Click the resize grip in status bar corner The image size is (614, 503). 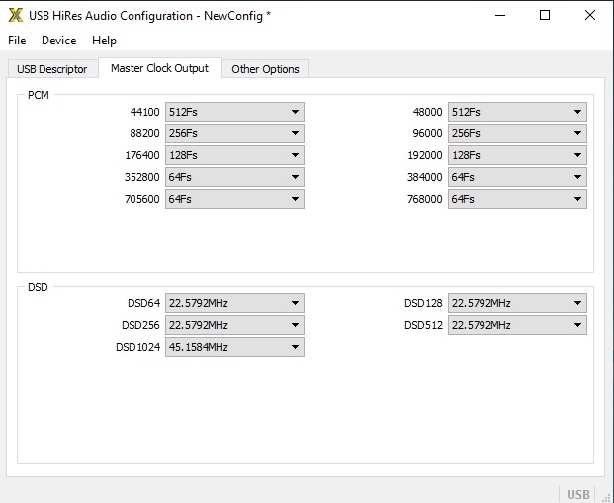point(606,497)
